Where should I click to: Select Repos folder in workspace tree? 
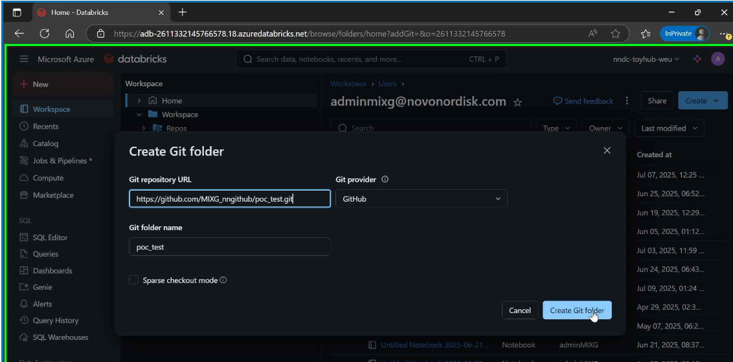[176, 128]
